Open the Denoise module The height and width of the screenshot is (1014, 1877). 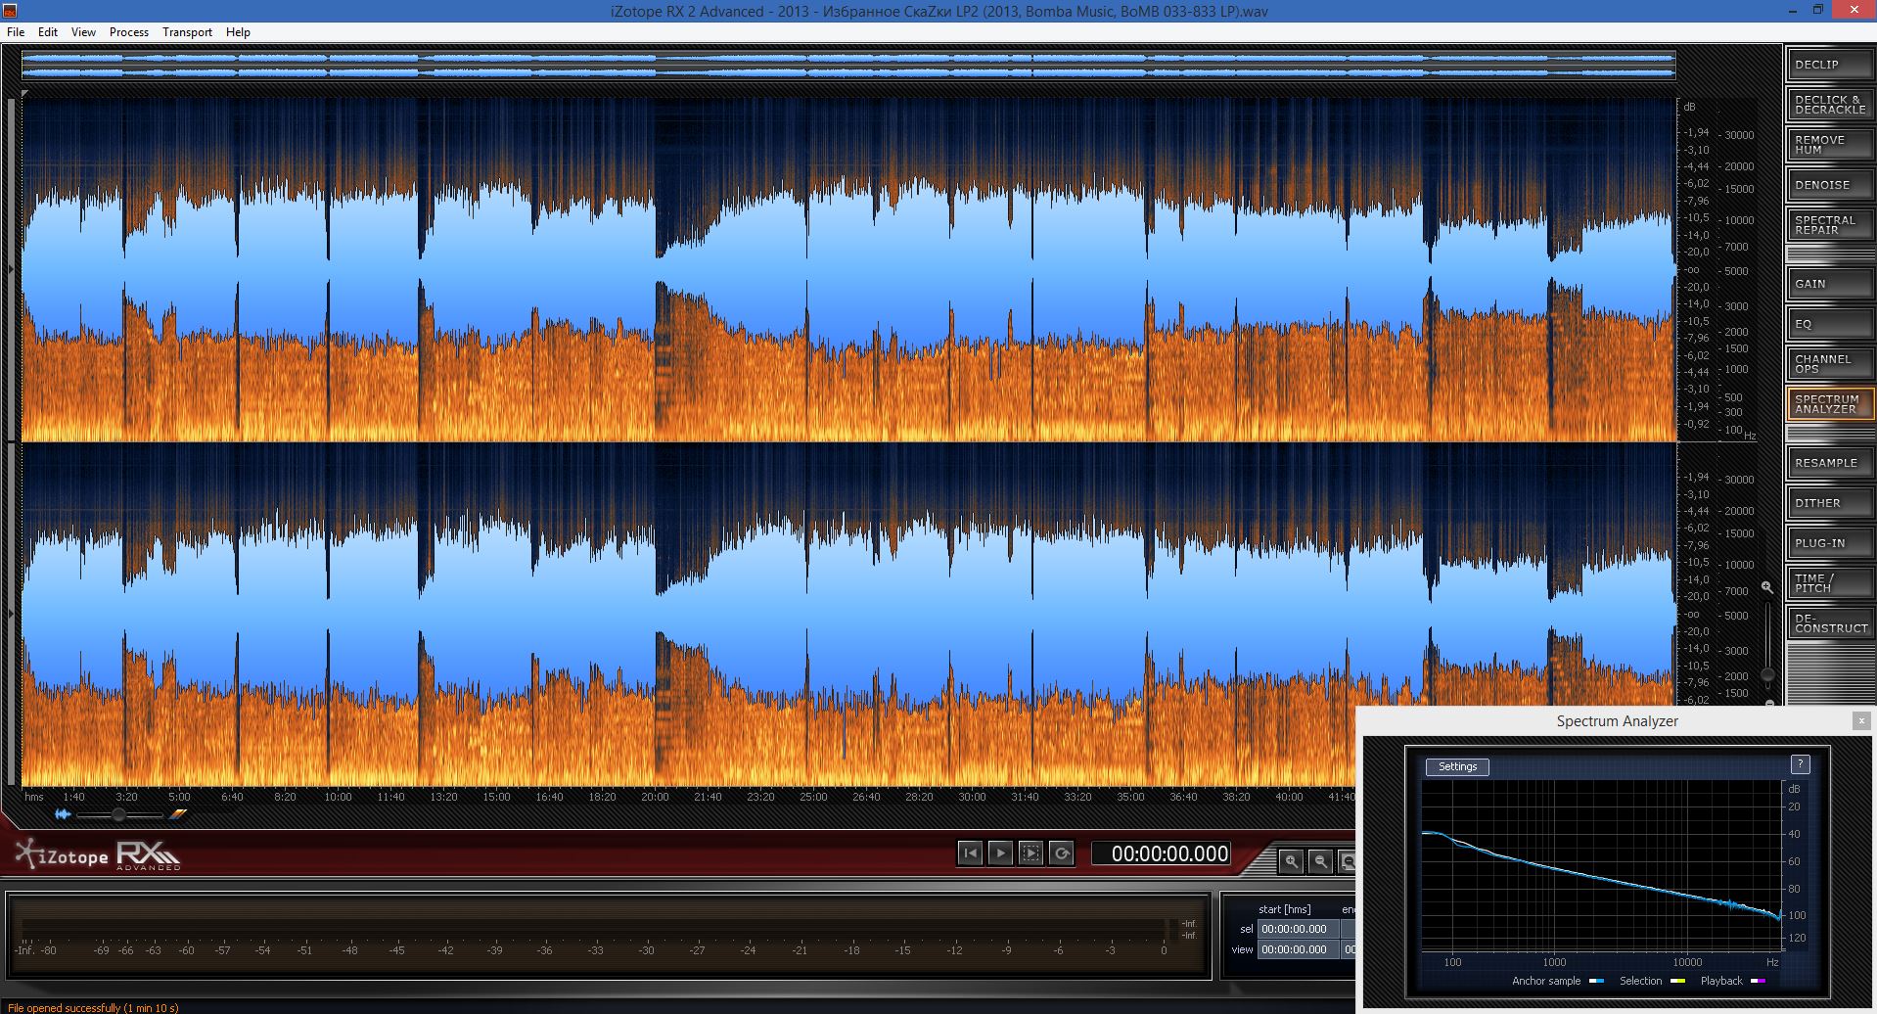[x=1829, y=185]
